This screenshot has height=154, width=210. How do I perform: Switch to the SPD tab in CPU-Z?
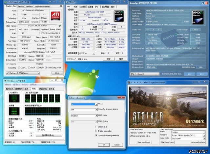tap(96, 7)
